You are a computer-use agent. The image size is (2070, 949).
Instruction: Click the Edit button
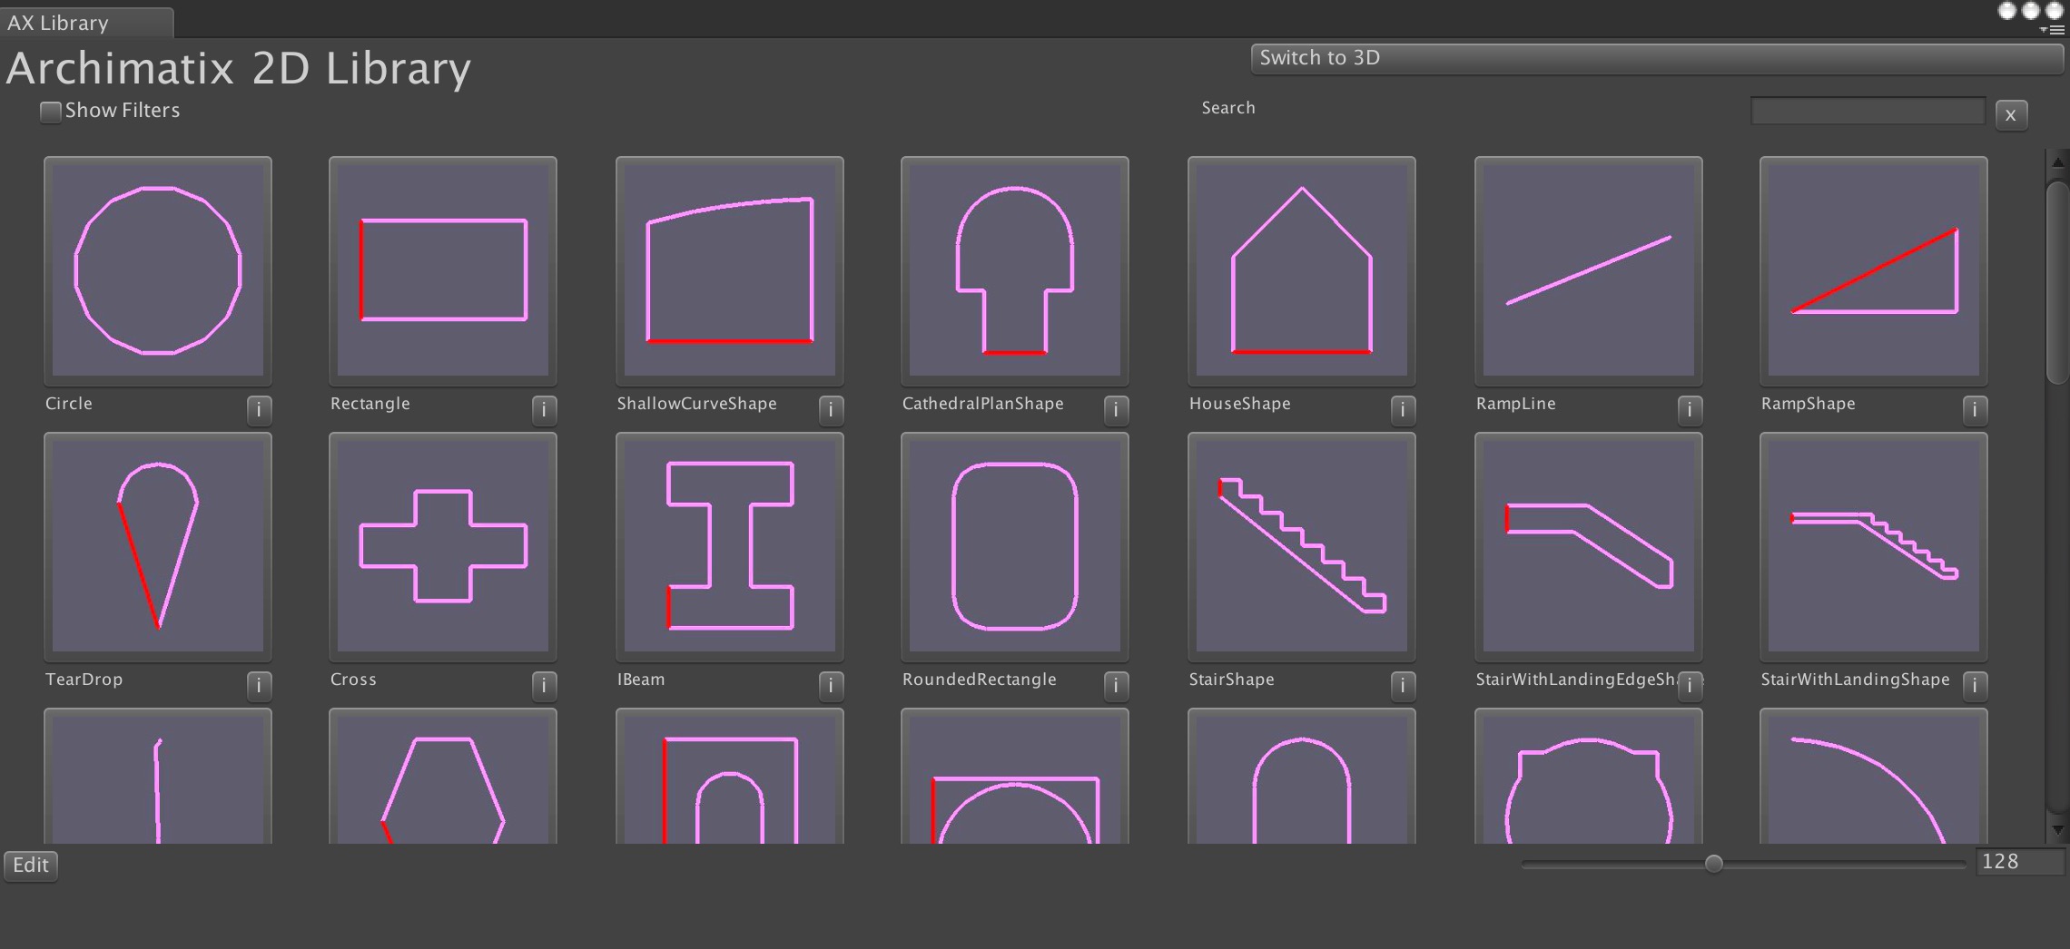click(x=31, y=866)
